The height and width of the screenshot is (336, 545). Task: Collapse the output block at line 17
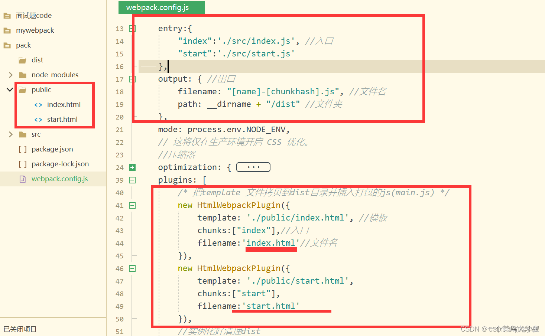click(132, 79)
